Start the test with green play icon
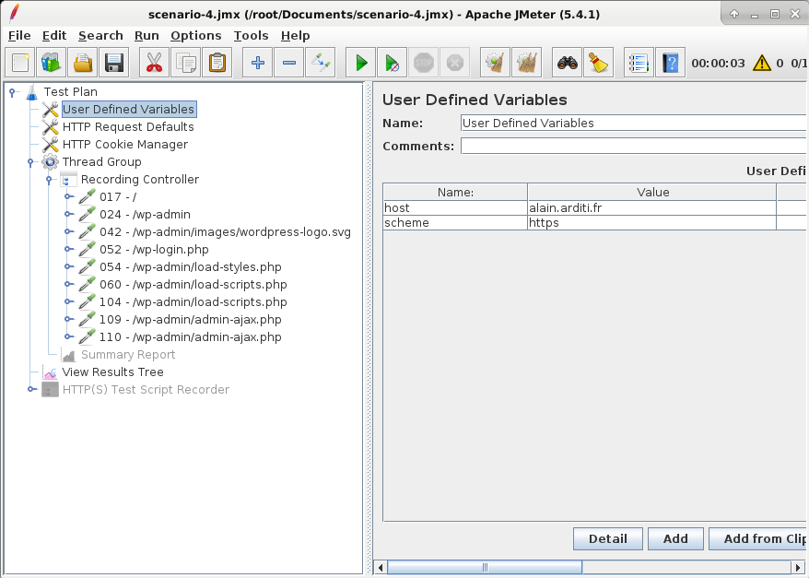Screen dimensions: 809x578 (x=362, y=63)
